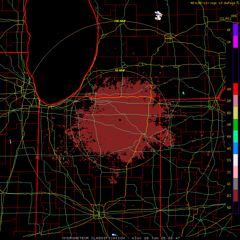The width and height of the screenshot is (240, 240).
Task: Click the 'WS' legend label
Action: point(229,149)
